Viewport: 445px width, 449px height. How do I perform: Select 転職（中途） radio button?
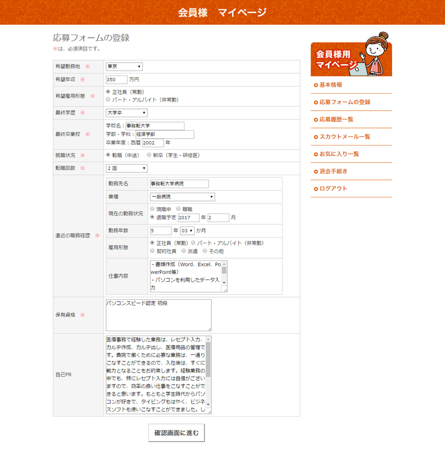(108, 155)
